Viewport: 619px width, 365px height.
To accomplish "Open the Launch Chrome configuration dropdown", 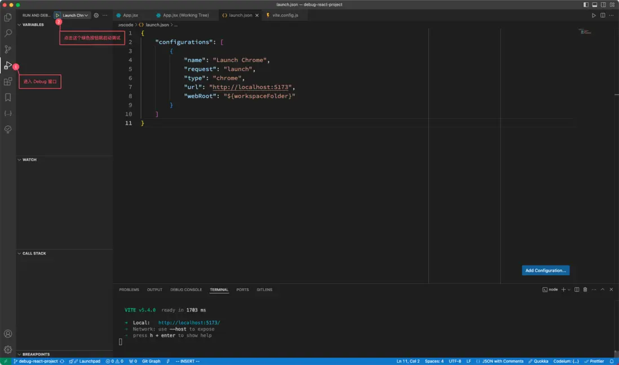I will coord(76,15).
